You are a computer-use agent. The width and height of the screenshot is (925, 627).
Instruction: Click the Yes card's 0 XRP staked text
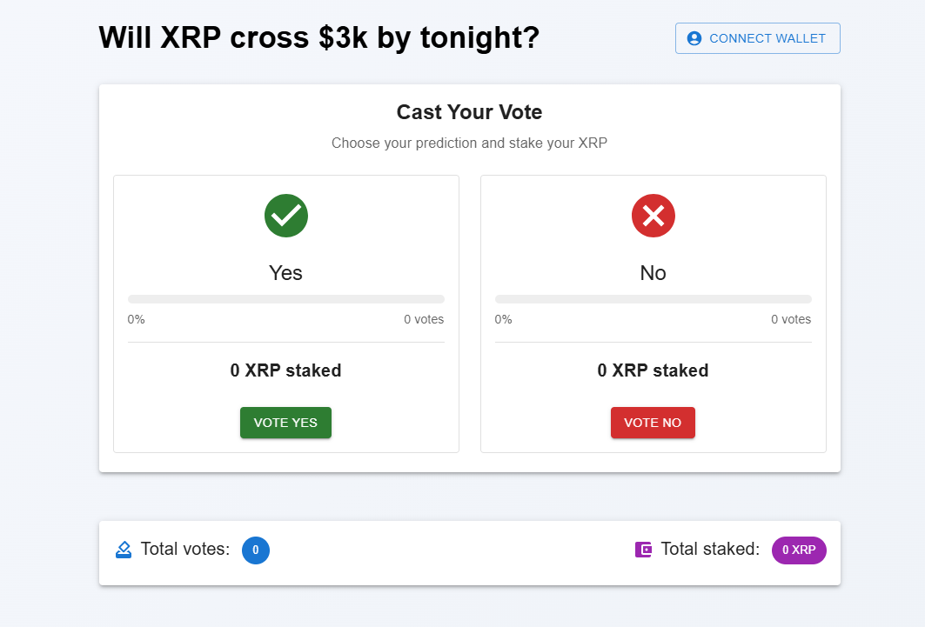[285, 370]
